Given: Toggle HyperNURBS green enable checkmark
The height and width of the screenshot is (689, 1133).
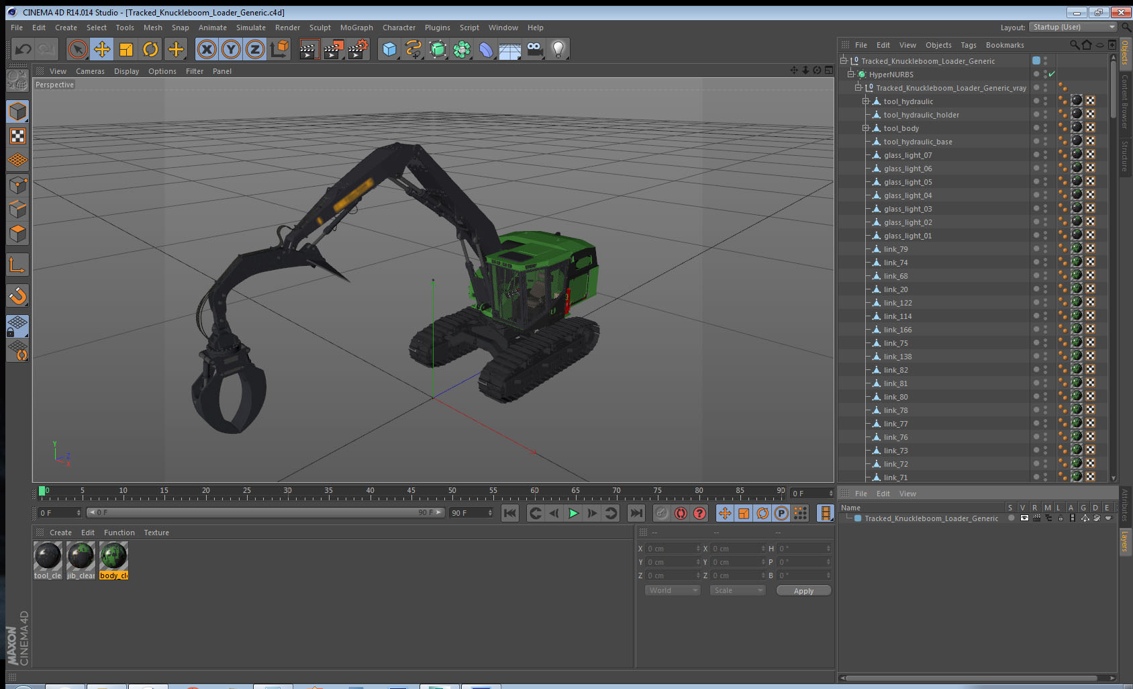Looking at the screenshot, I should click(1052, 75).
